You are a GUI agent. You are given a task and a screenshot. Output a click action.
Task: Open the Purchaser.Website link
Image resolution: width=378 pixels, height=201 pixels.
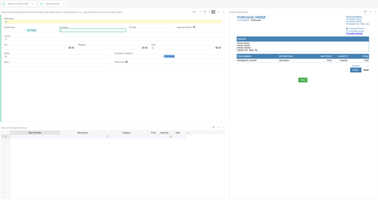[x=354, y=33]
